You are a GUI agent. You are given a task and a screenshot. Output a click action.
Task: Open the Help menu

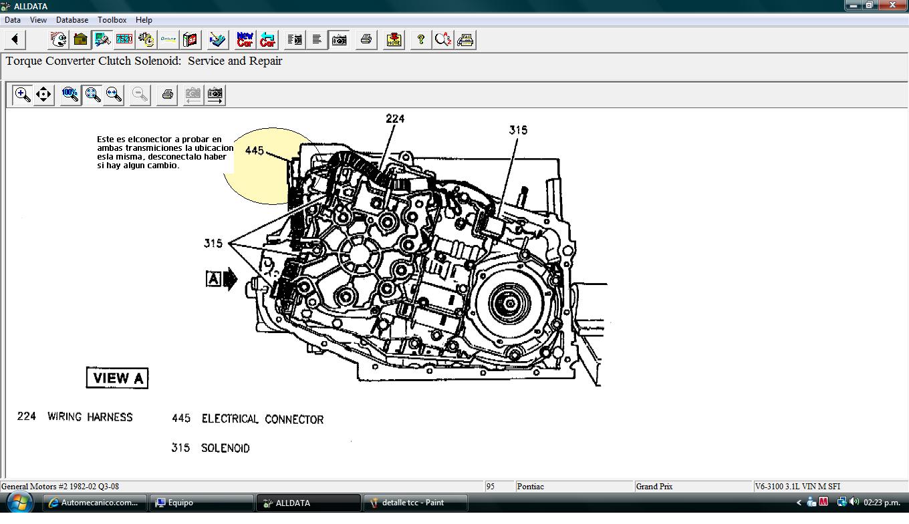(x=144, y=20)
